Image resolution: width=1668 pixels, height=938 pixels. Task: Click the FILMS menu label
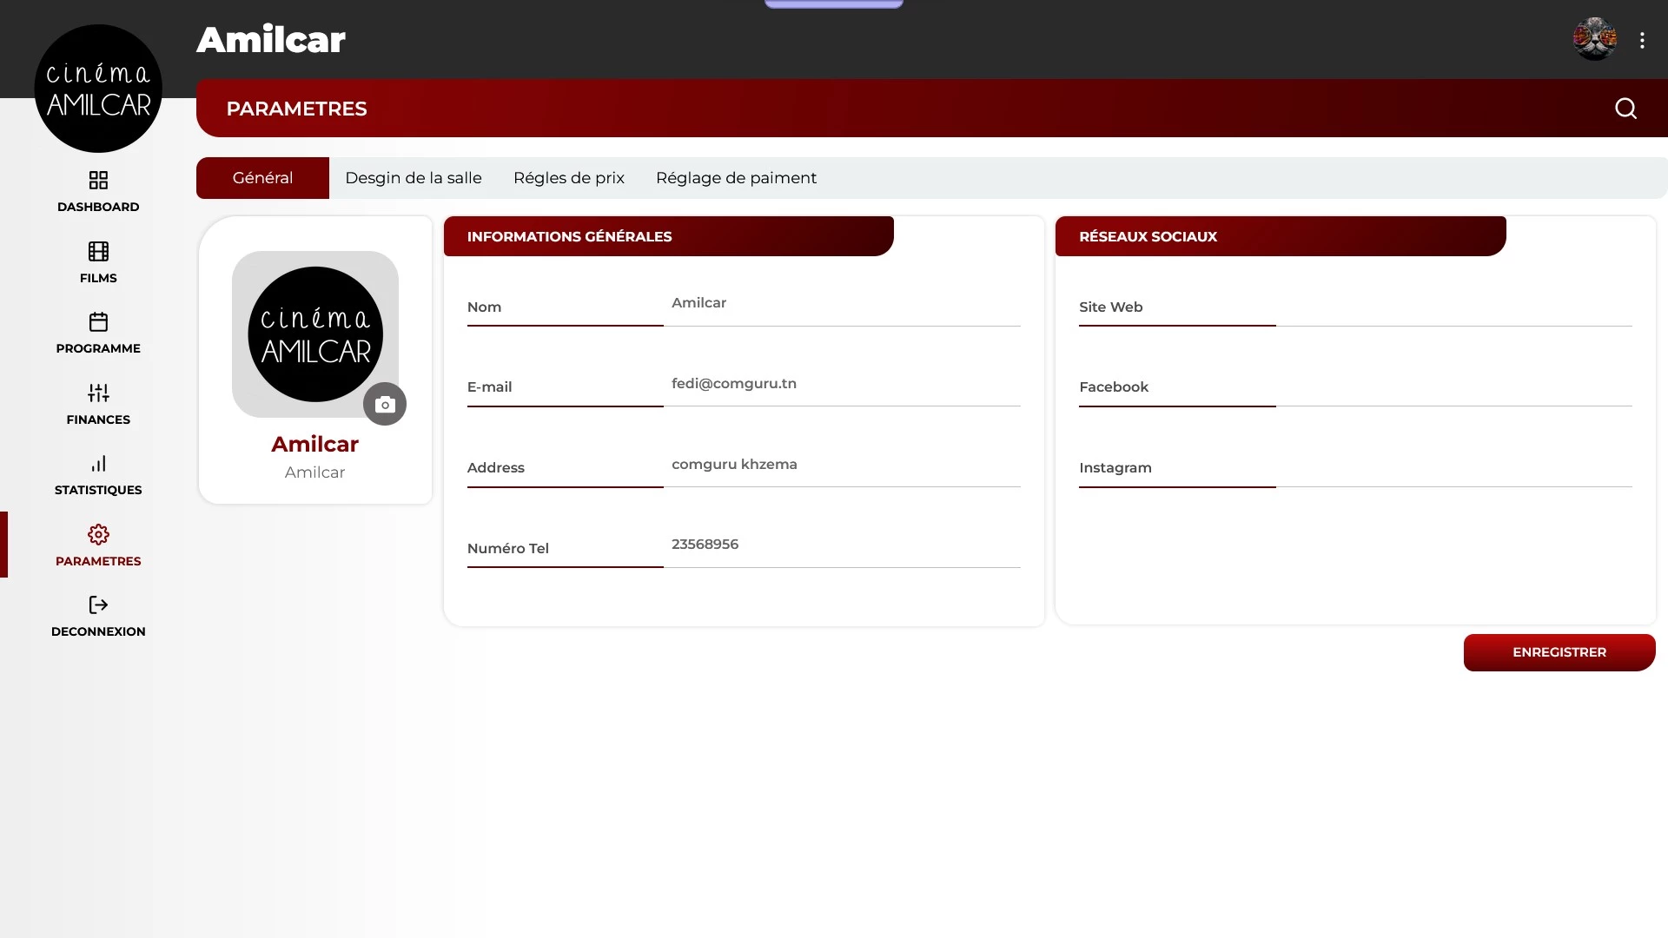click(98, 278)
